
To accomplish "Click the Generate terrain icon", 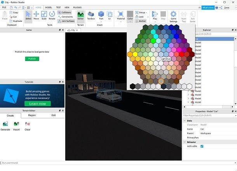I will [5, 124].
